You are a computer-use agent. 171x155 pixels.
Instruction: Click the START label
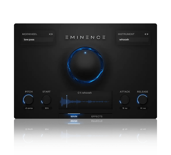point(46,92)
